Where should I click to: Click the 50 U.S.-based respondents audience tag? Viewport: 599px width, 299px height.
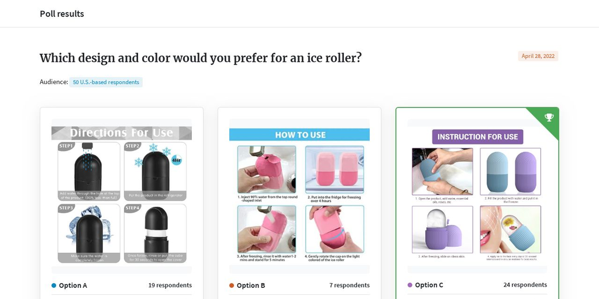[x=106, y=82]
